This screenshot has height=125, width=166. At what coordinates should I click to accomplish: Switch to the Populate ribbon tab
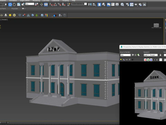[x=15, y=9]
